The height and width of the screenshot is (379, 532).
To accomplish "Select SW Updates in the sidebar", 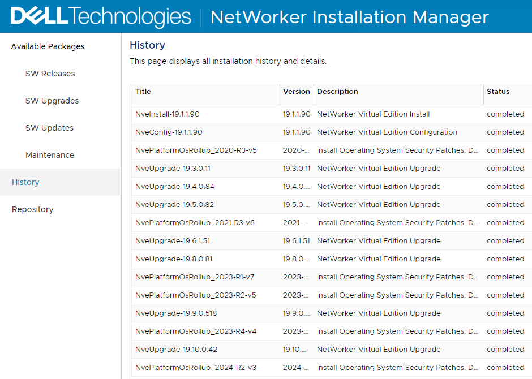I will 49,128.
